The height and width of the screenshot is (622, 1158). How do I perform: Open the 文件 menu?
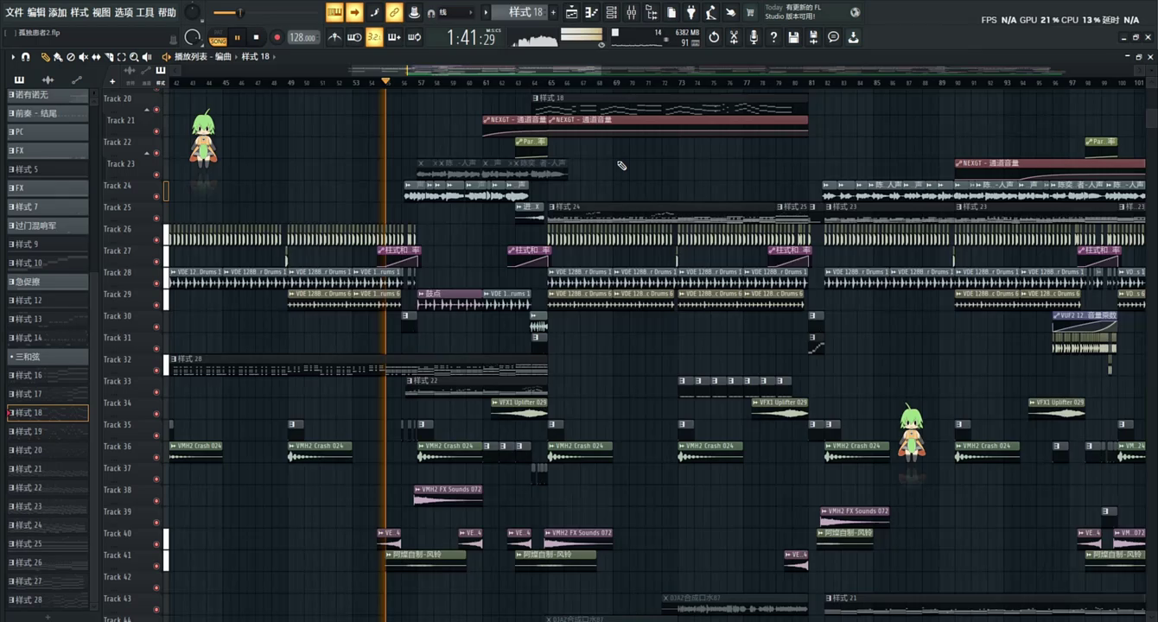point(15,13)
